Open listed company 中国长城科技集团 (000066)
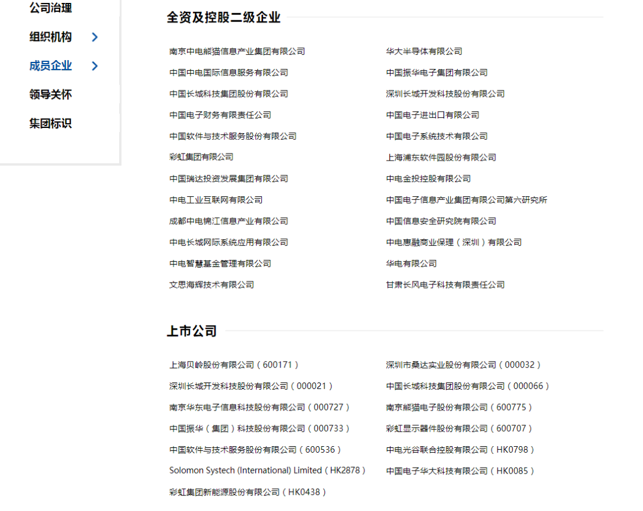This screenshot has width=643, height=511. [467, 386]
